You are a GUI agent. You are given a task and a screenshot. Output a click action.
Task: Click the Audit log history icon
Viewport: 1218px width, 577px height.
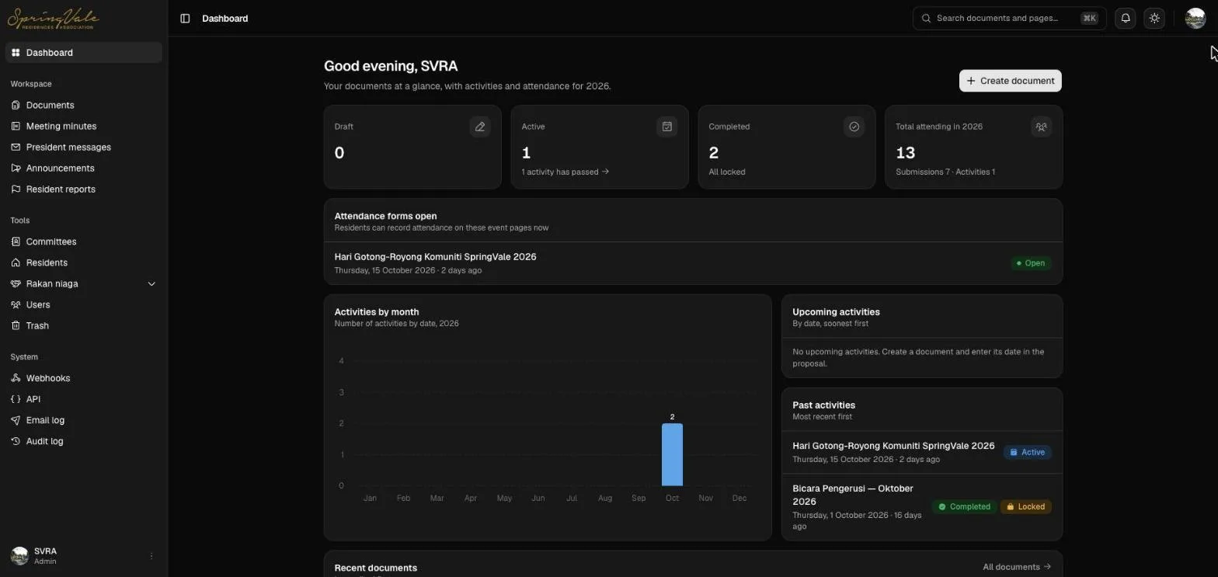tap(16, 441)
